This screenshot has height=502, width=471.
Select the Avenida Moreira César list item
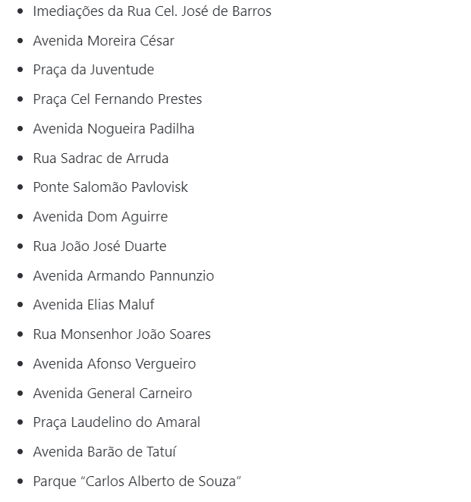pos(103,41)
